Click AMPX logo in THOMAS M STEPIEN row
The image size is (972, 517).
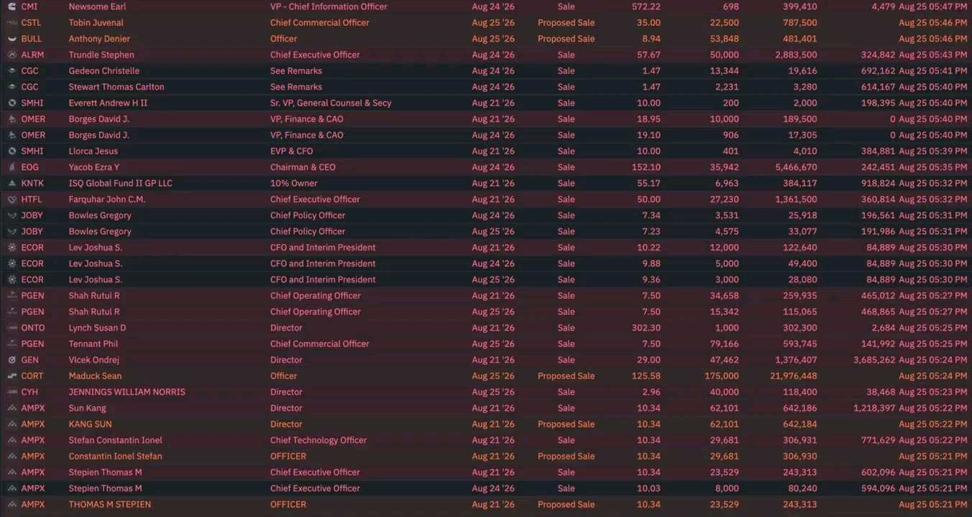[x=12, y=504]
